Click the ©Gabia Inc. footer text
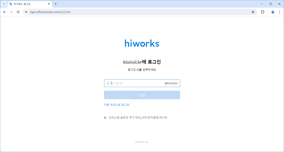 tap(142, 142)
